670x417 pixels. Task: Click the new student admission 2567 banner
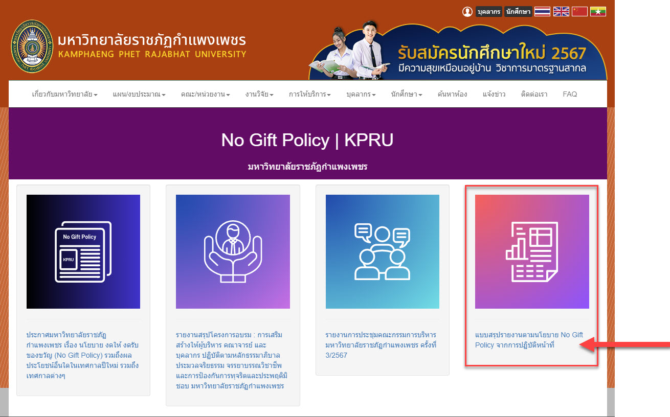458,51
